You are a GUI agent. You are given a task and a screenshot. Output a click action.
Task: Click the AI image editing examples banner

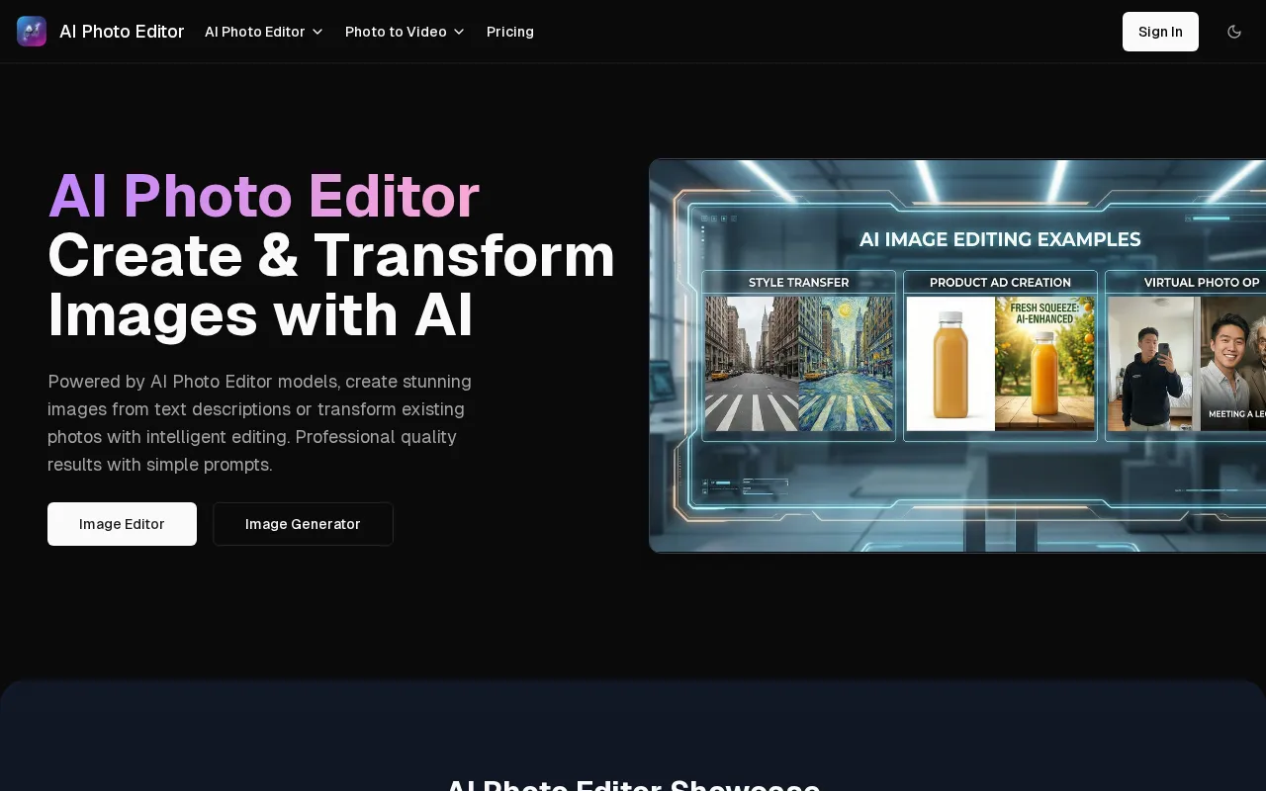click(957, 356)
